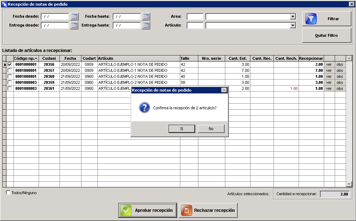Click the Entrega hasta date field
Image resolution: width=356 pixels, height=221 pixels.
point(127,25)
